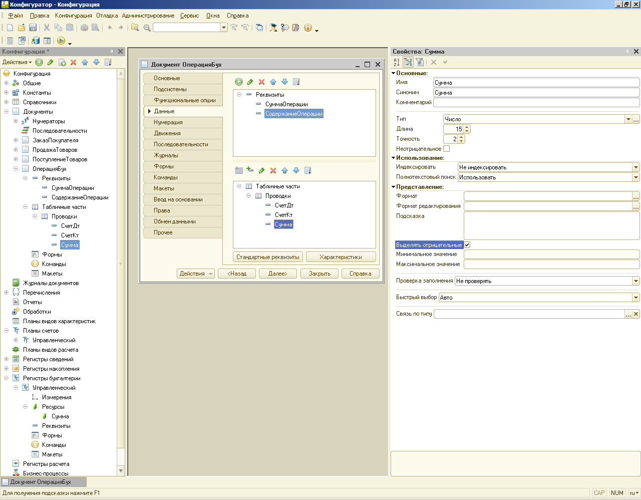This screenshot has height=500, width=641.
Task: Open the Администрирование menu
Action: pyautogui.click(x=148, y=16)
